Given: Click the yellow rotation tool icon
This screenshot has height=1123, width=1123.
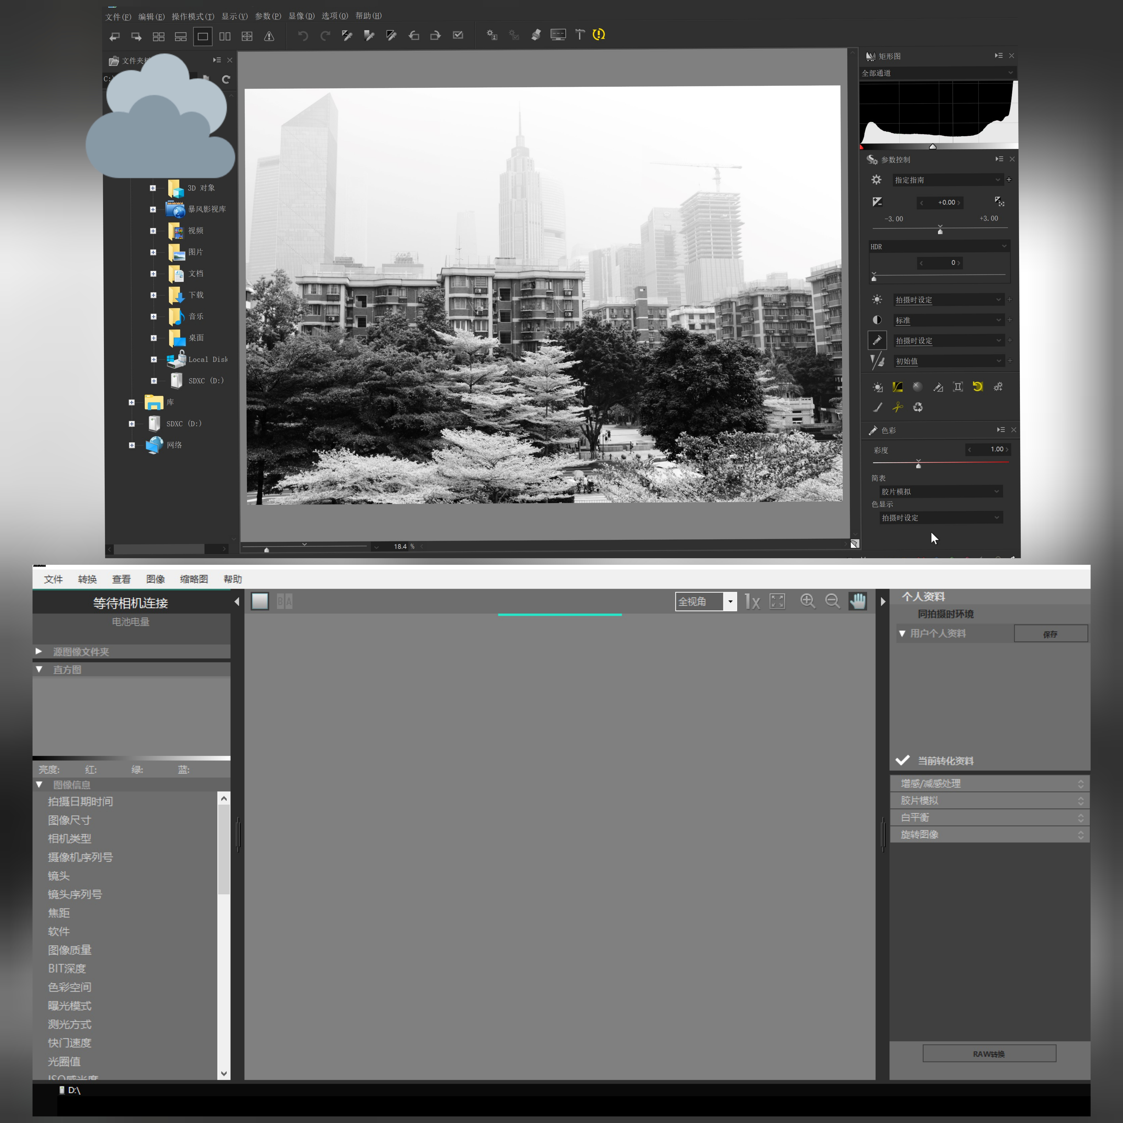Looking at the screenshot, I should tap(978, 387).
